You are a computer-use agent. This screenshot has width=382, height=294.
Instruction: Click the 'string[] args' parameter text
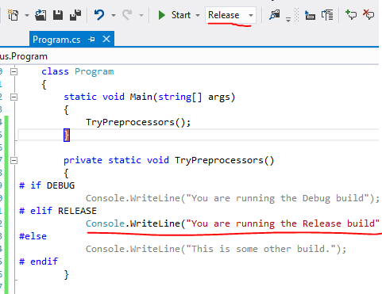point(195,97)
